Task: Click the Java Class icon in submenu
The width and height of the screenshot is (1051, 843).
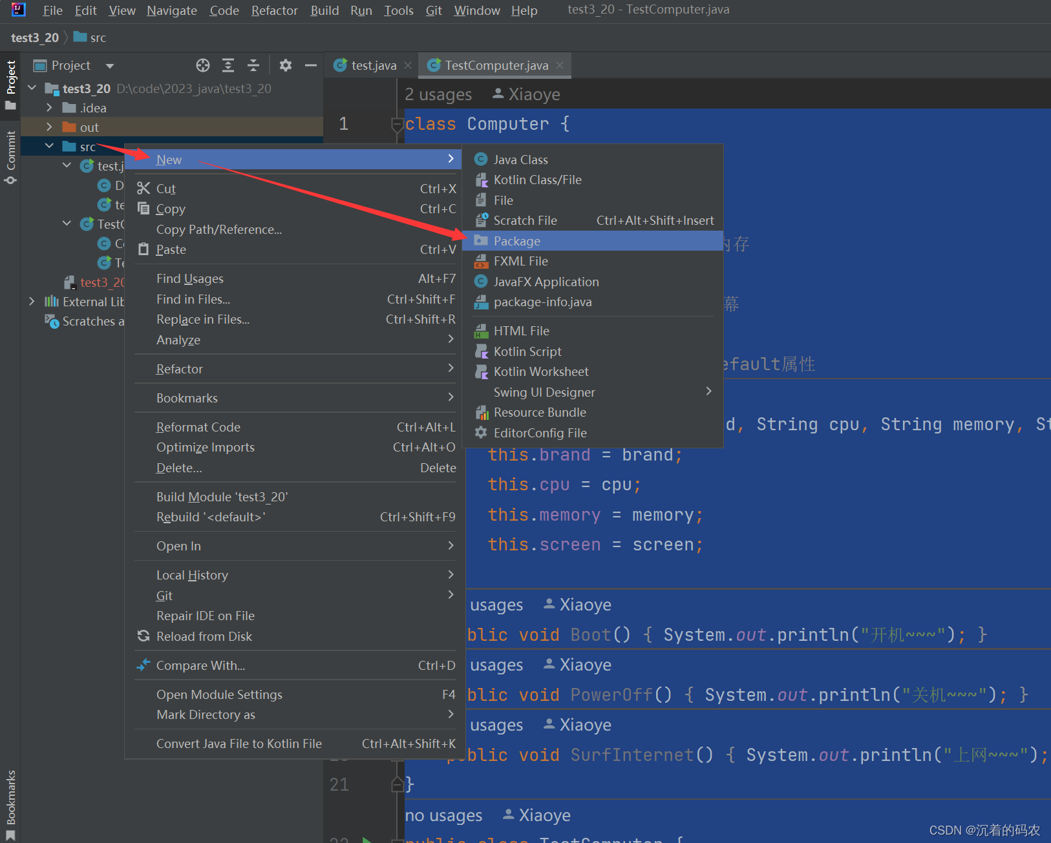Action: tap(481, 160)
